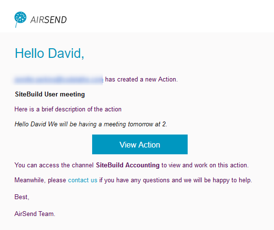Viewport: 274px width, 230px height.
Task: Click the 'You can access the channel' text
Action: [x=54, y=165]
